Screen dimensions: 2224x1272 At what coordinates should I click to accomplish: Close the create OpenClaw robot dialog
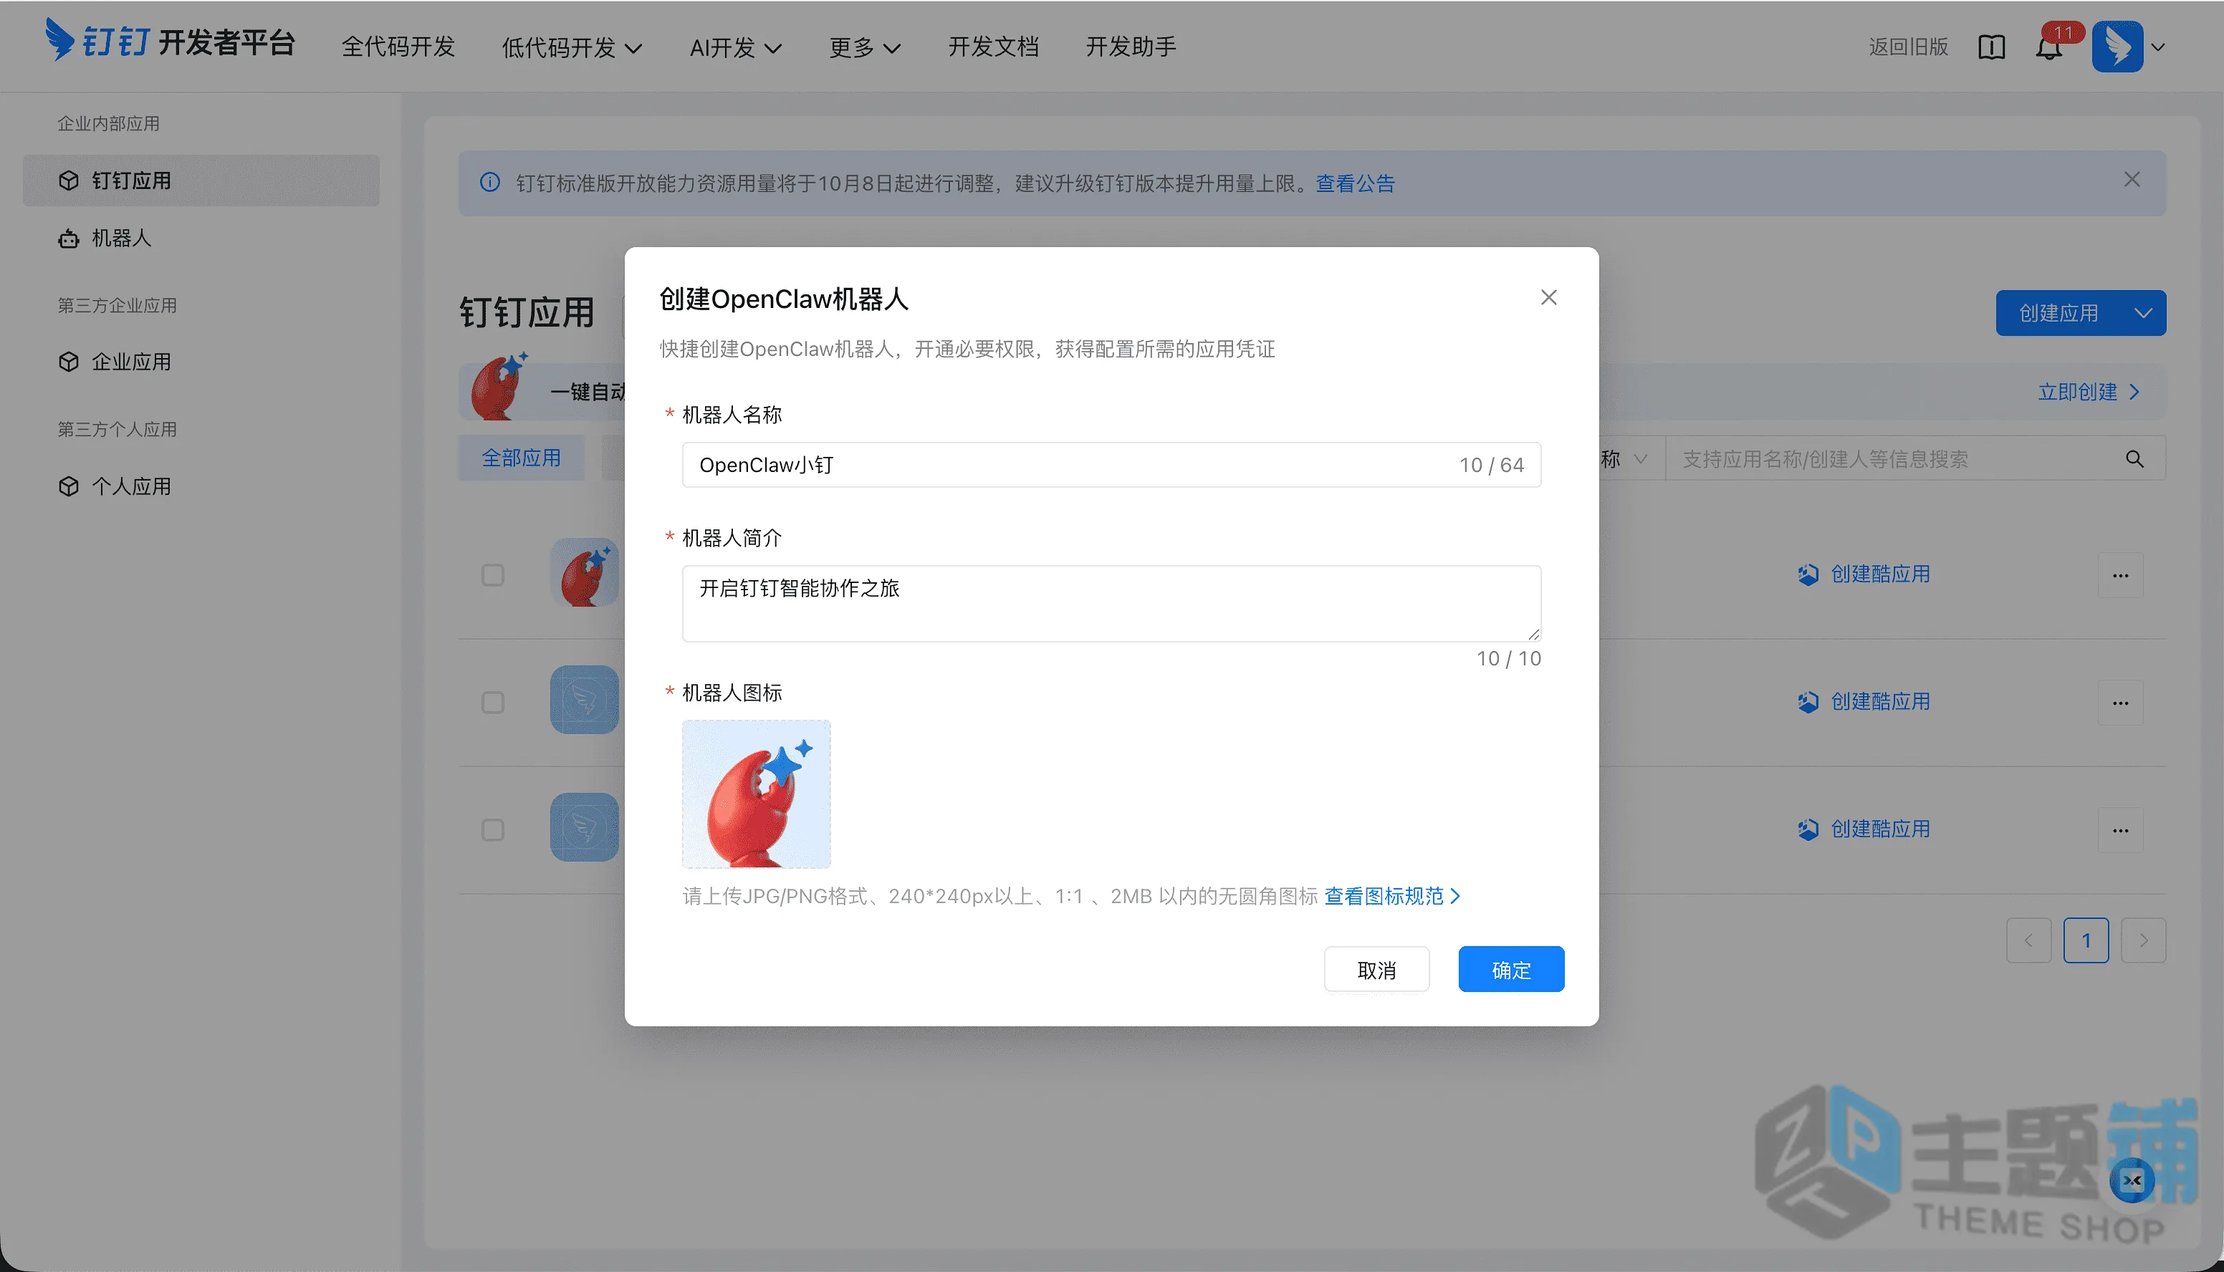point(1548,298)
